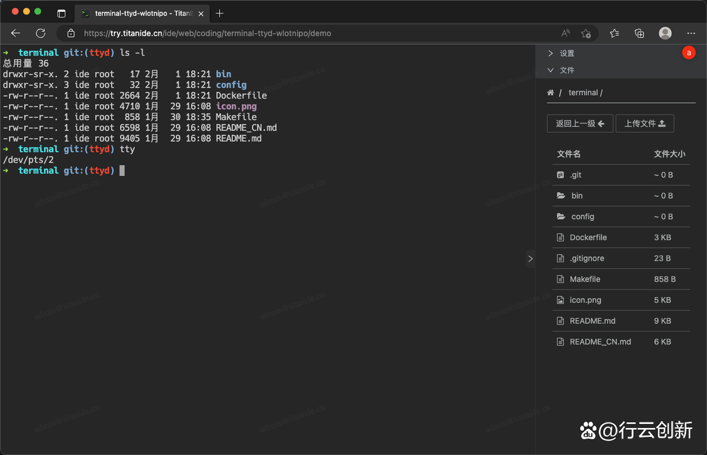The height and width of the screenshot is (455, 707).
Task: Click the 文件大小 column header
Action: click(669, 154)
